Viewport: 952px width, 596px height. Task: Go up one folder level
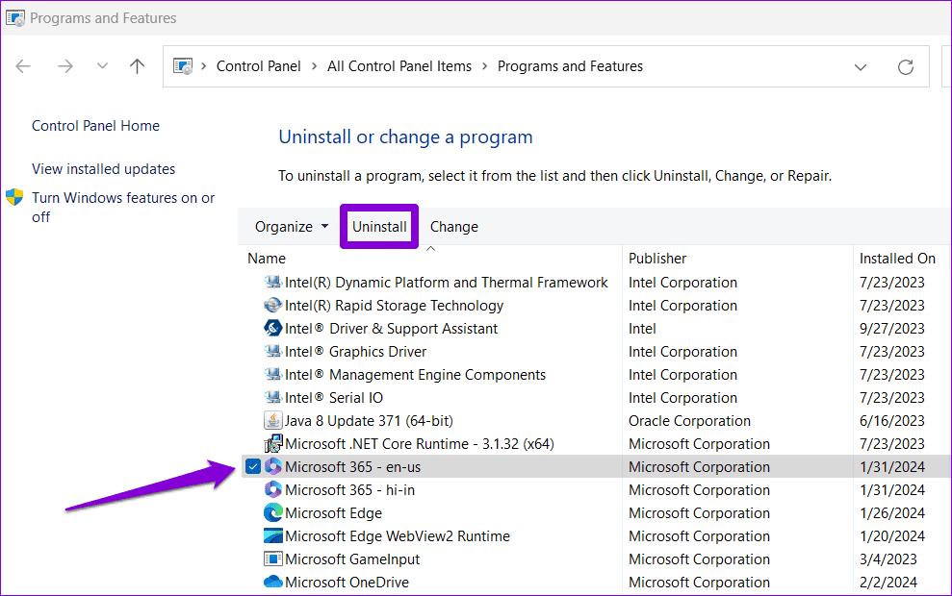point(138,66)
